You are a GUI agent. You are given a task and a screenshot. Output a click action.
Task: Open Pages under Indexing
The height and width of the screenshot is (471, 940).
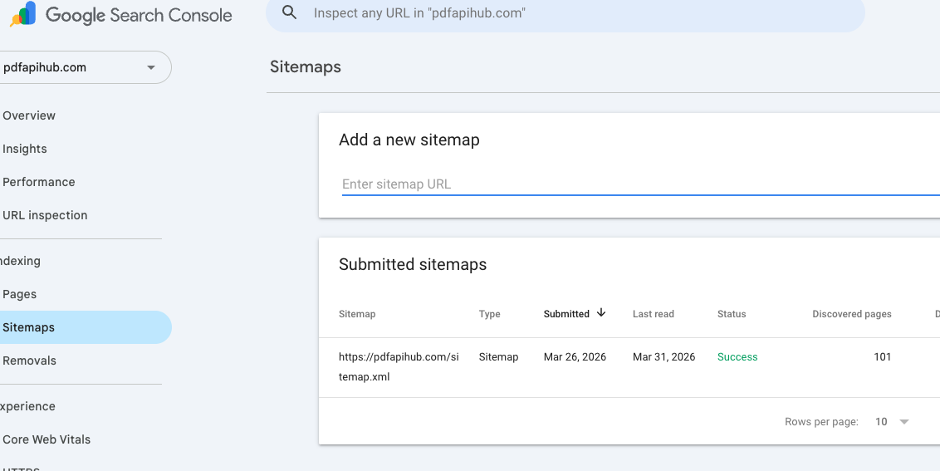(20, 294)
